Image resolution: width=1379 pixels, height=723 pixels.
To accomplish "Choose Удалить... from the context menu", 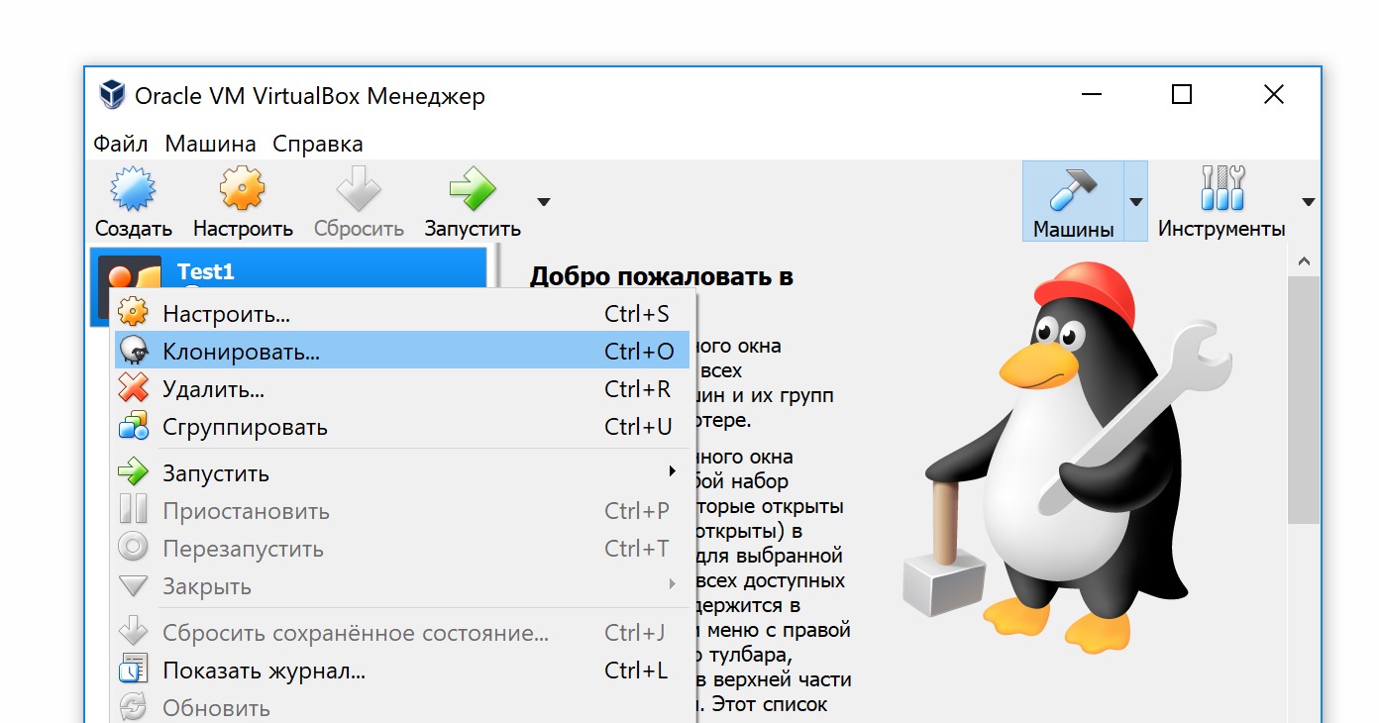I will click(x=402, y=388).
